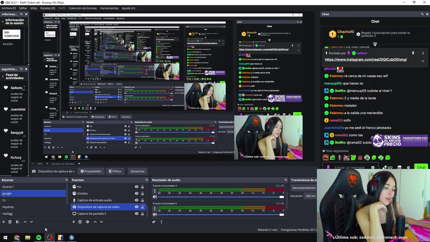Undock the Mezclador de audio panel
Screen dimensions: 430x242
pyautogui.click(x=286, y=180)
